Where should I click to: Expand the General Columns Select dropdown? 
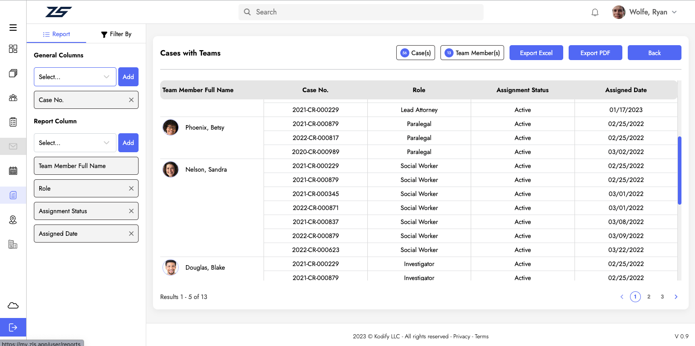point(75,77)
